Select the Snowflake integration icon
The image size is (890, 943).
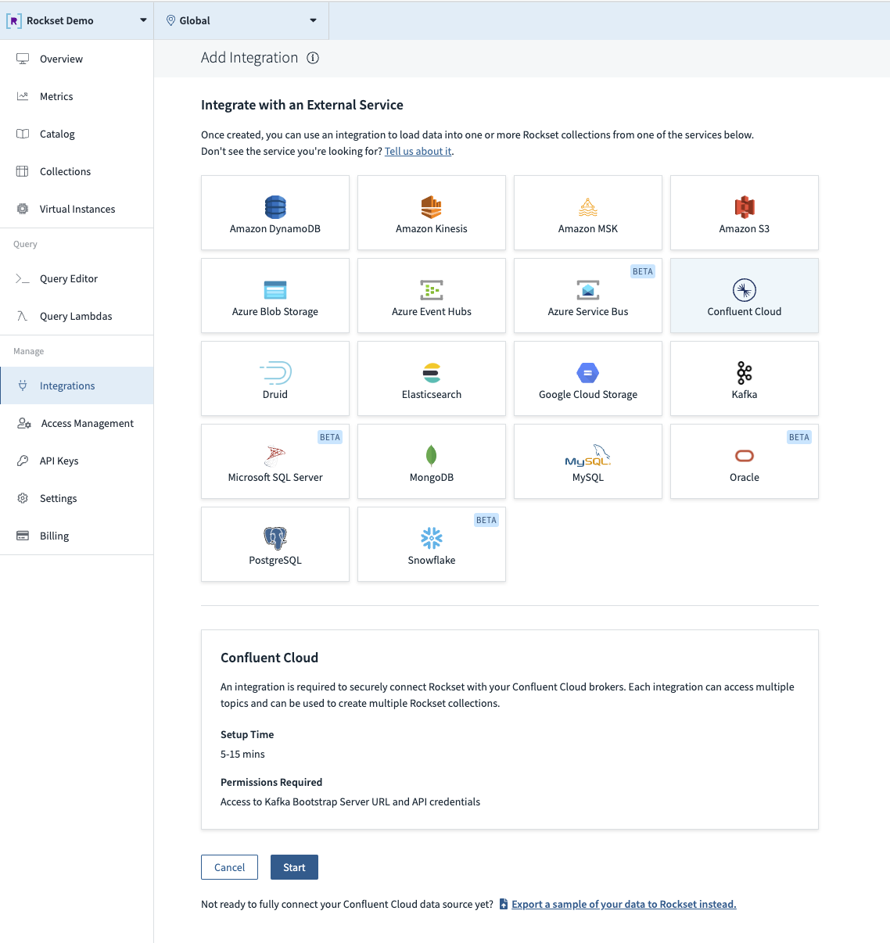point(432,539)
